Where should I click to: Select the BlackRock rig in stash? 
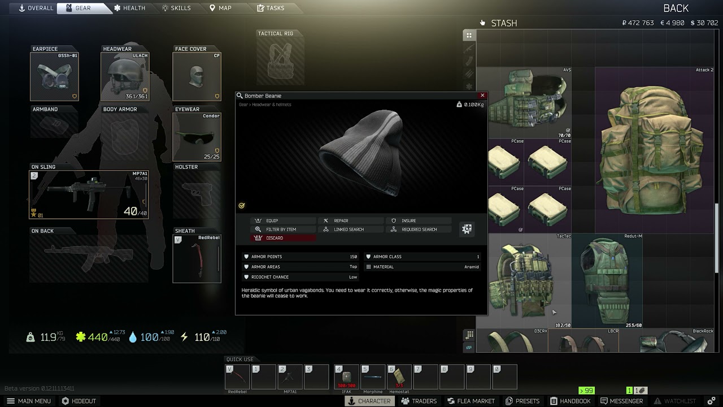pos(667,341)
